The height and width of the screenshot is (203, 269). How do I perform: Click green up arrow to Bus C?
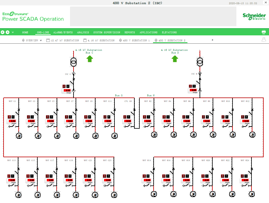coord(90,59)
